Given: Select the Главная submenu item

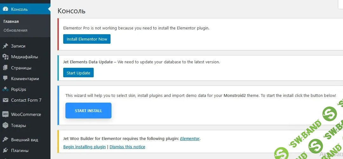Looking at the screenshot, I should [x=11, y=22].
